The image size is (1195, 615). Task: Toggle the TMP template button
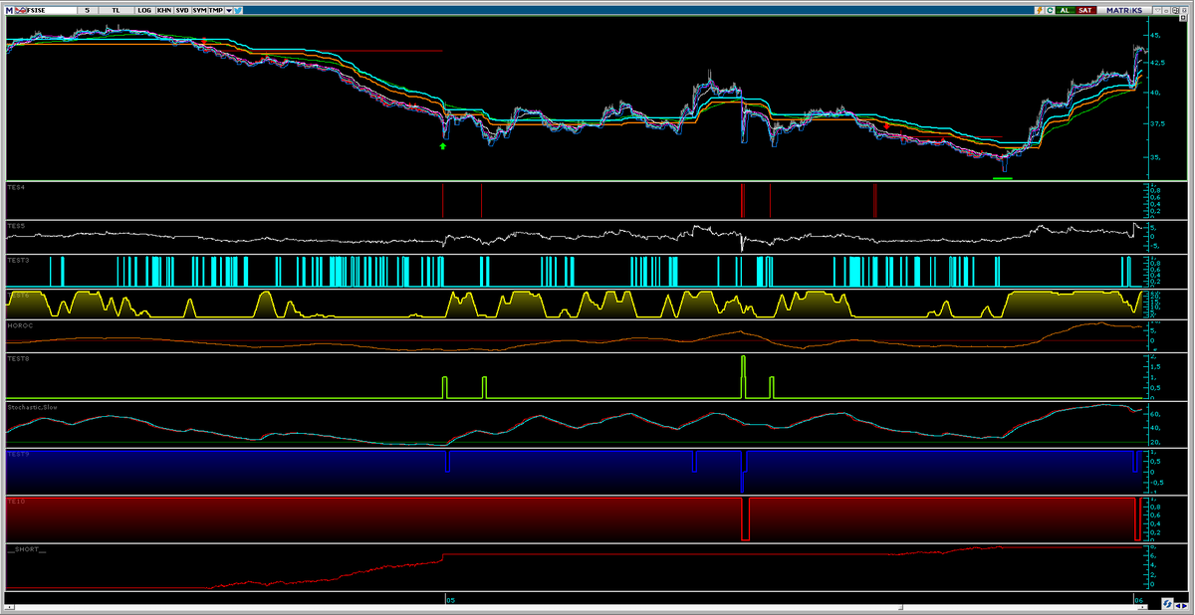coord(216,10)
